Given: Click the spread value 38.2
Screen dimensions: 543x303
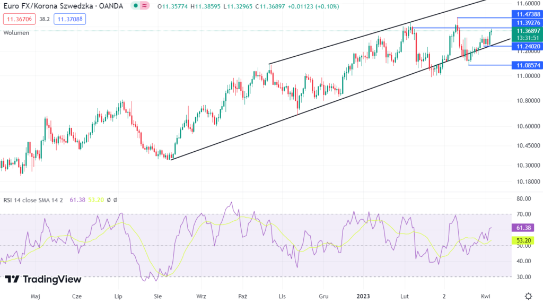Looking at the screenshot, I should 44,19.
